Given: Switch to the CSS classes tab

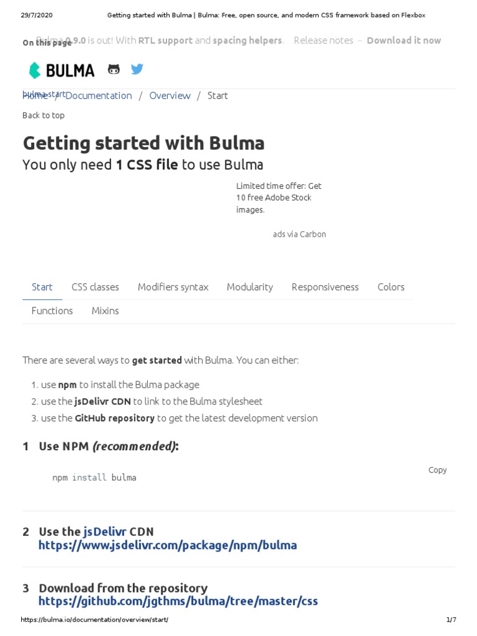Looking at the screenshot, I should pos(95,287).
